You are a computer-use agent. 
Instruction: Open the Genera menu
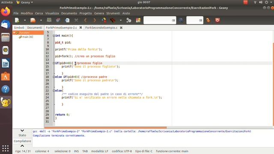(x=99, y=13)
